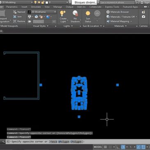Click the Create Camera icon
This screenshot has height=150, width=150.
[x=143, y=12]
